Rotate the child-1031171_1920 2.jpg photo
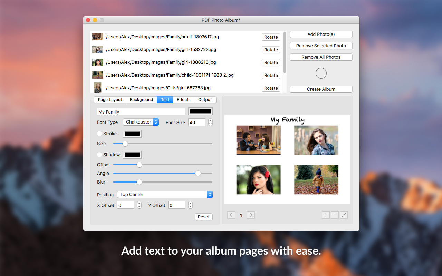This screenshot has width=442, height=276. (x=271, y=75)
